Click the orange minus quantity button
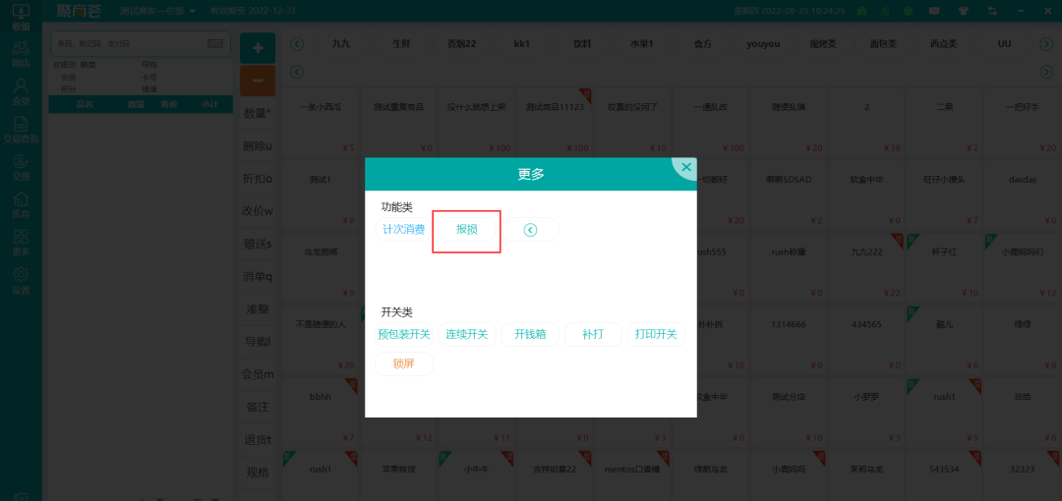 (258, 80)
